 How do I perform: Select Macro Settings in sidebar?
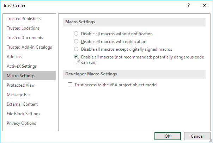click(20, 76)
